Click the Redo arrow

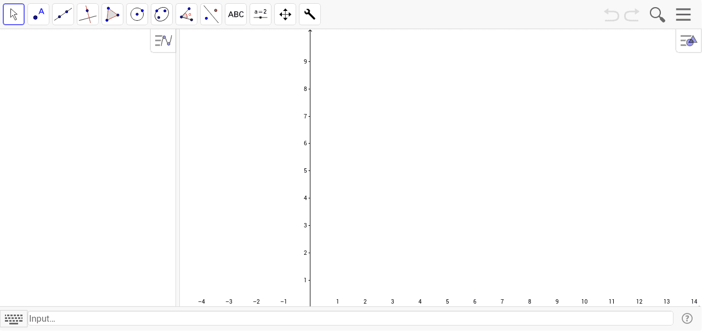click(x=632, y=15)
